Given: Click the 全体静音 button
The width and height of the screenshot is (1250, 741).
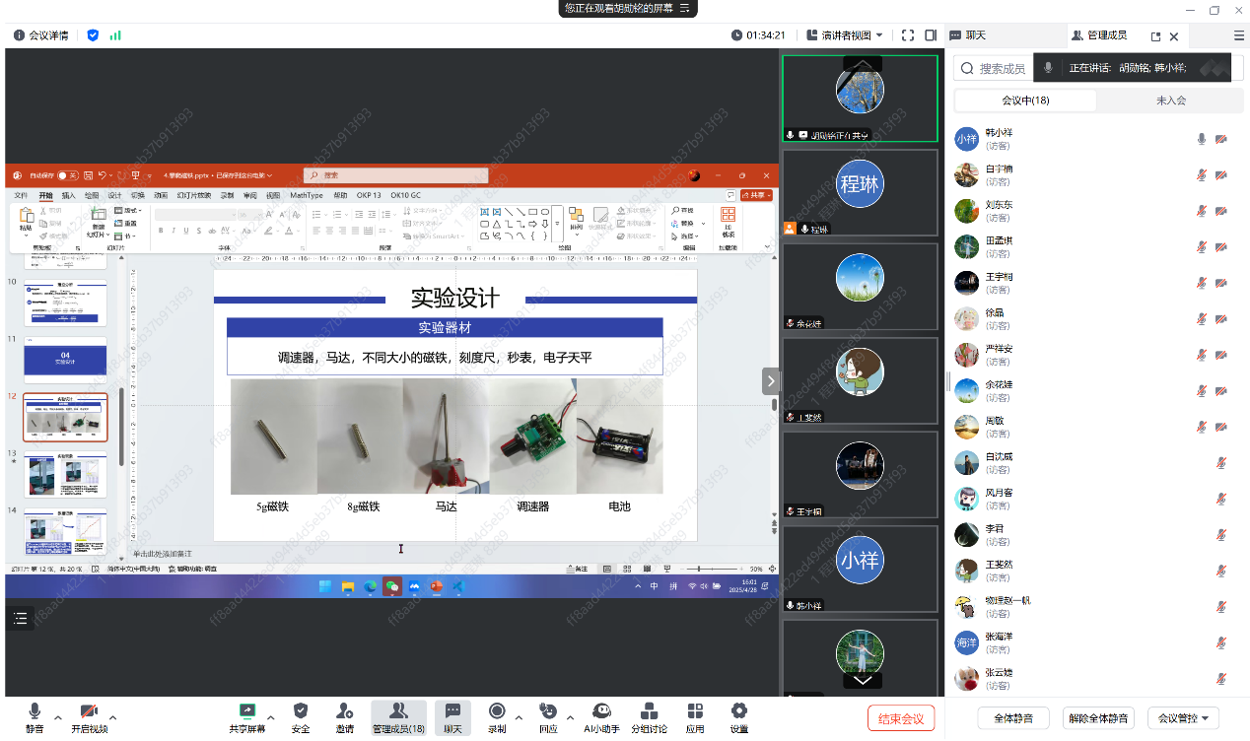Looking at the screenshot, I should click(x=1013, y=718).
